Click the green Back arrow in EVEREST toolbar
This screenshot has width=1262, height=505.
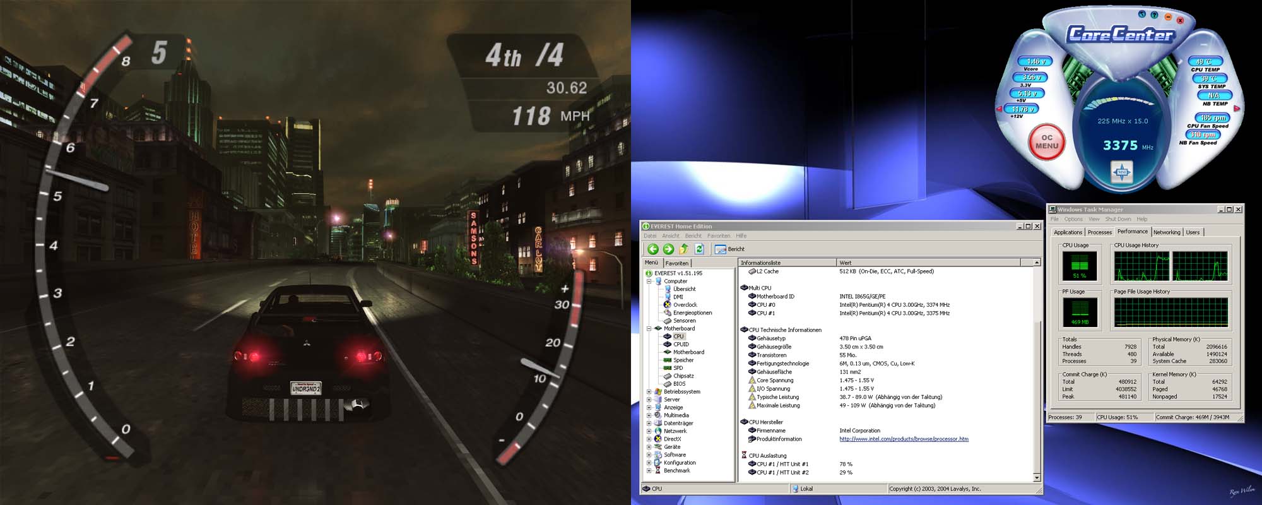pos(653,249)
